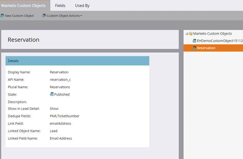
Task: Click the Linked Object Name value Lead
Action: 53,131
